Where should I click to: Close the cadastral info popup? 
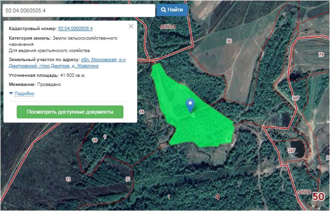131,27
